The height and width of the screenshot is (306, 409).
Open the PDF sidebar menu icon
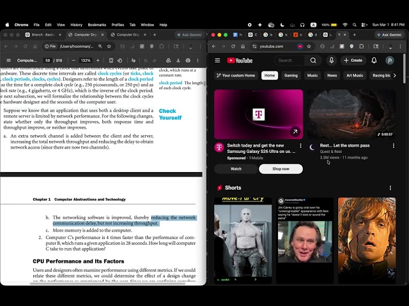click(x=8, y=61)
